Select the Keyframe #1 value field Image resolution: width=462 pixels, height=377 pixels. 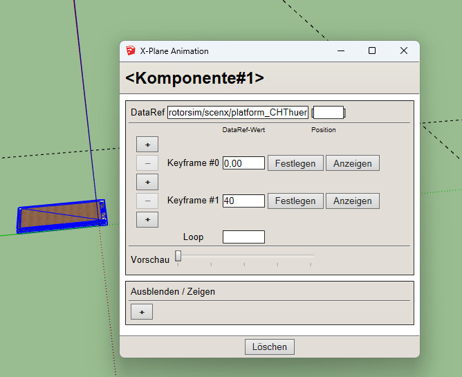click(243, 201)
